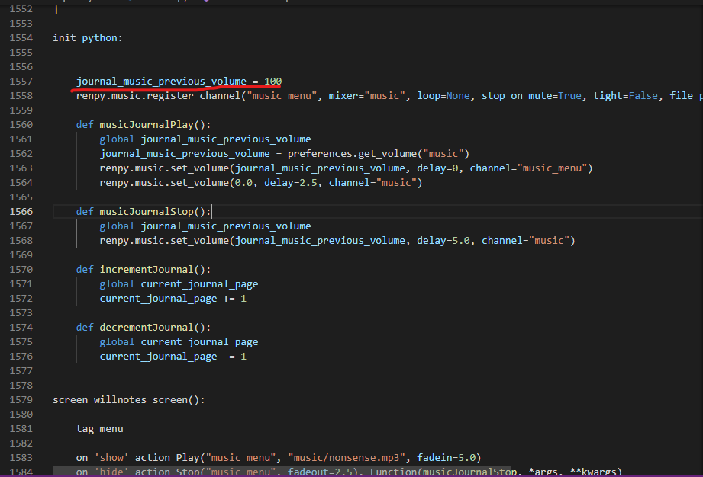Click fadein=5.0 in the Play action
This screenshot has height=477, width=703.
[x=446, y=457]
